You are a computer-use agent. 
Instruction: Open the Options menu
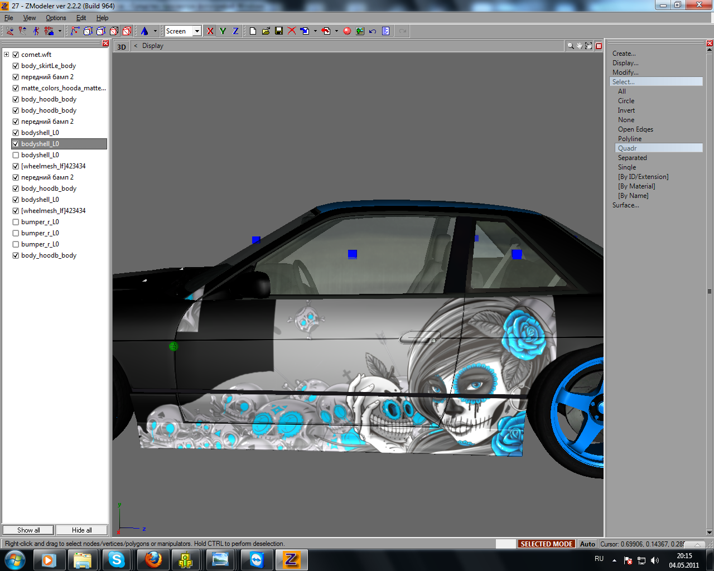[x=56, y=18]
